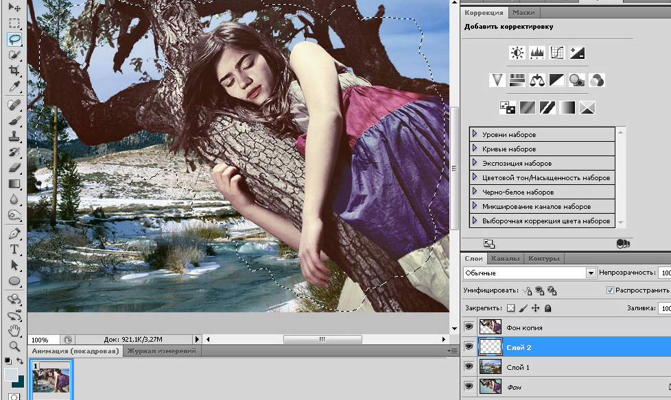Expand Цветовой тон/Насыщенность наборов presets
The image size is (671, 400).
coord(475,177)
